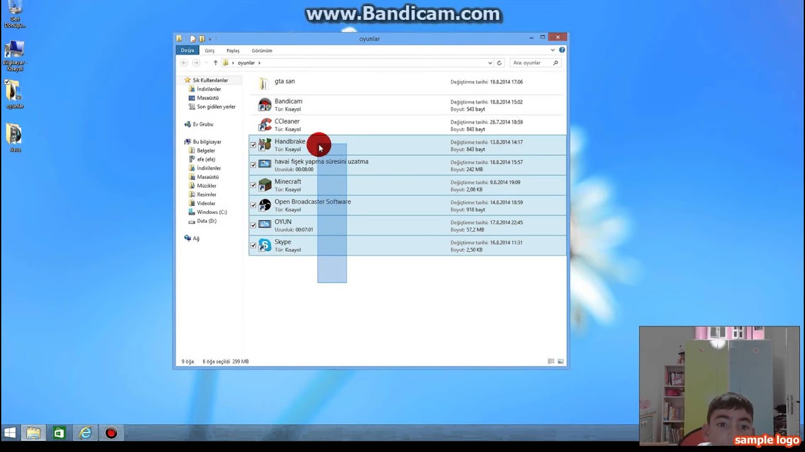
Task: Select the Geri Dönüşüm desktop icon
Action: 14,14
